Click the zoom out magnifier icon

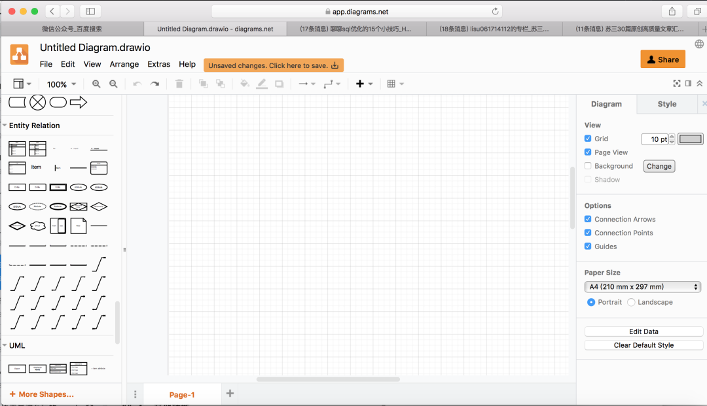click(114, 84)
